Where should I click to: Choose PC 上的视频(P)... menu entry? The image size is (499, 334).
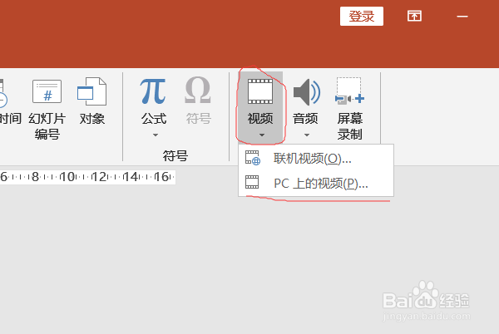click(x=316, y=183)
